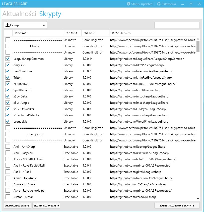This screenshot has height=212, width=204.
Task: Click the scrollbar up arrow
Action: coord(198,39)
